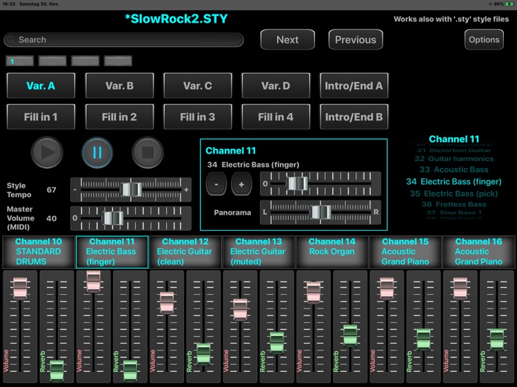The width and height of the screenshot is (517, 387).
Task: Select Channel 12 Electric Guitar (clean)
Action: tap(185, 252)
